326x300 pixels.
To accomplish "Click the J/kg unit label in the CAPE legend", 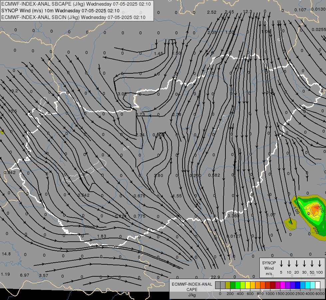I will click(x=192, y=295).
